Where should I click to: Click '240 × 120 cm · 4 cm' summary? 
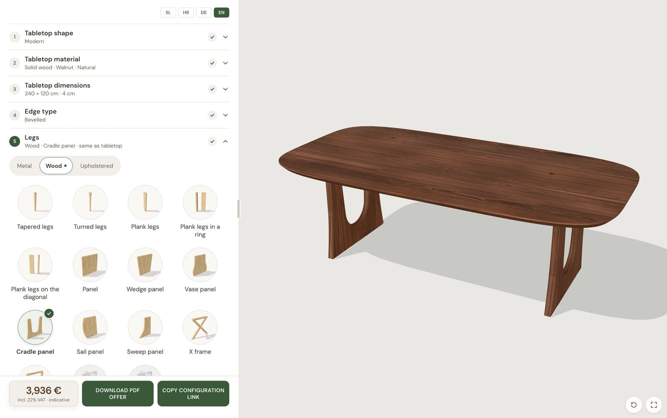click(50, 93)
